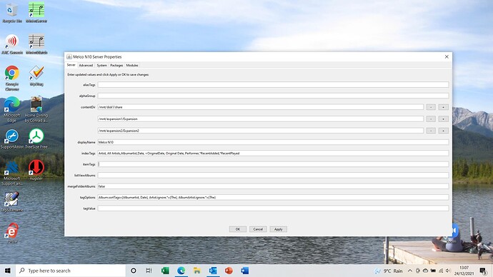
Task: Click into the aliasTags field
Action: (x=273, y=85)
